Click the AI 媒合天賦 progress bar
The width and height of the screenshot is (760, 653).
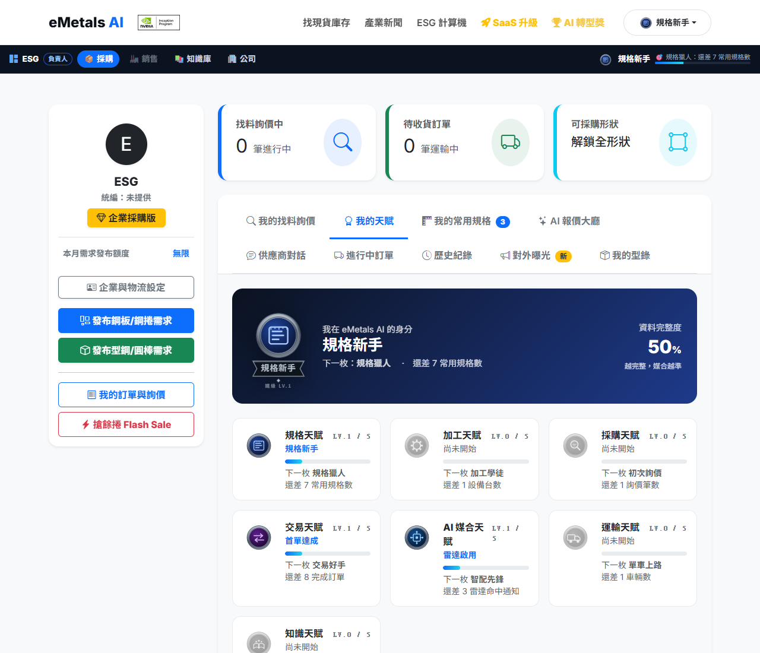click(x=486, y=568)
